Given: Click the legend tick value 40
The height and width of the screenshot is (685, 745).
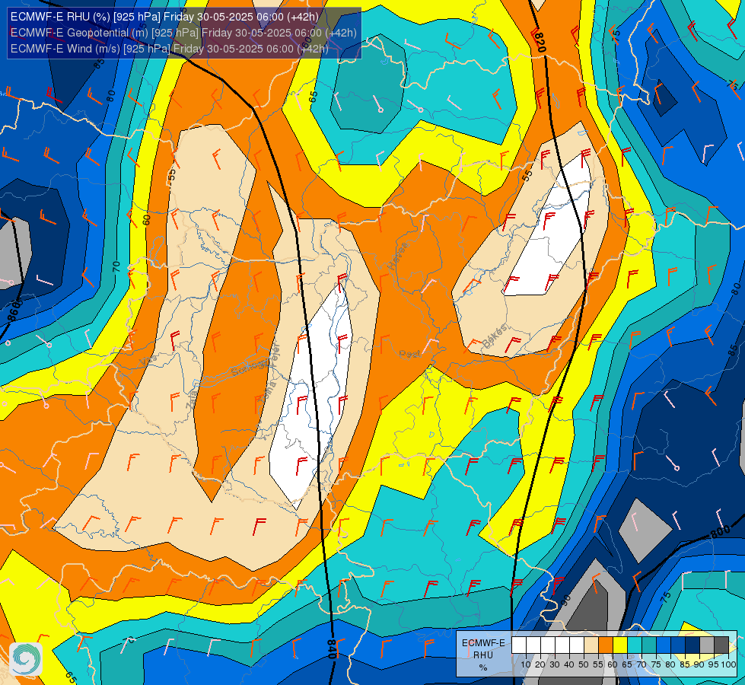Looking at the screenshot, I should [x=569, y=664].
